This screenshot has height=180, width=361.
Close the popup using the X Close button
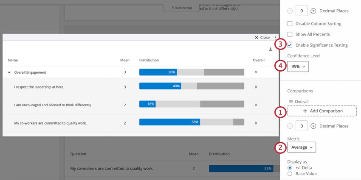[262, 38]
